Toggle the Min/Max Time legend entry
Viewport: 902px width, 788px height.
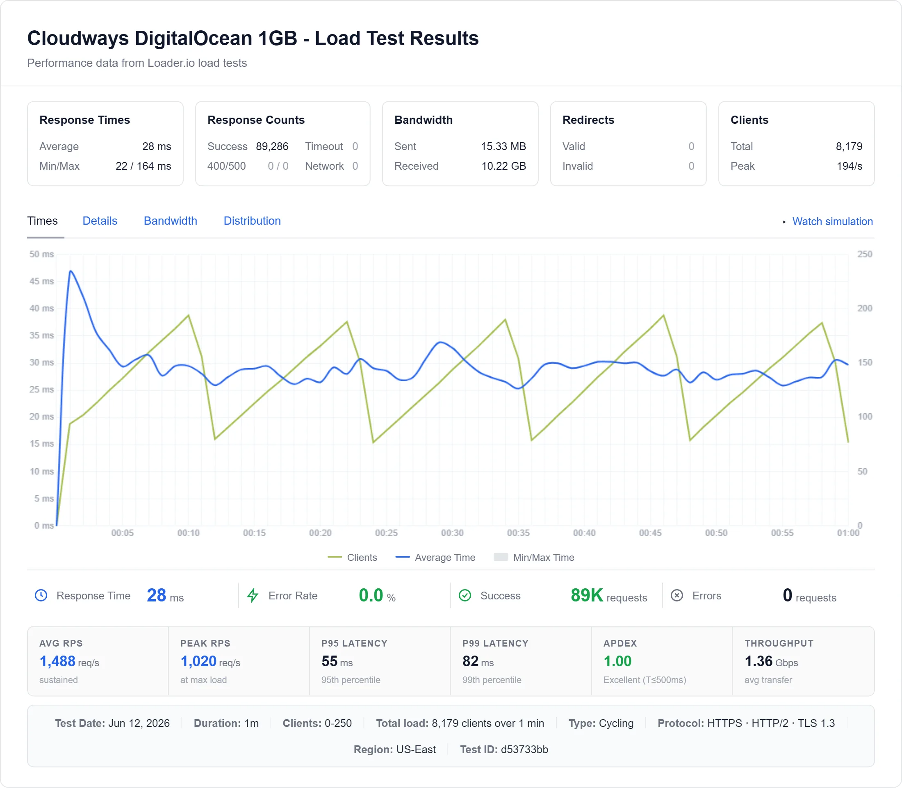pyautogui.click(x=534, y=557)
